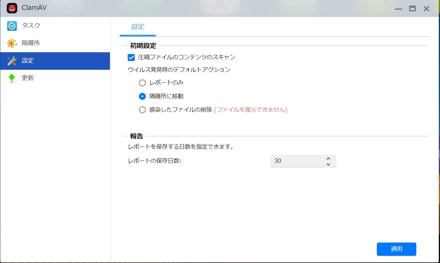This screenshot has width=440, height=263.
Task: Choose 感染したファイルの削除 radio option
Action: (x=142, y=110)
